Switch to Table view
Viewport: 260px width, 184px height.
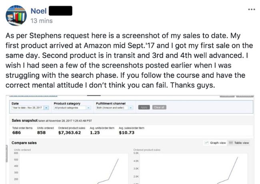pos(239,143)
